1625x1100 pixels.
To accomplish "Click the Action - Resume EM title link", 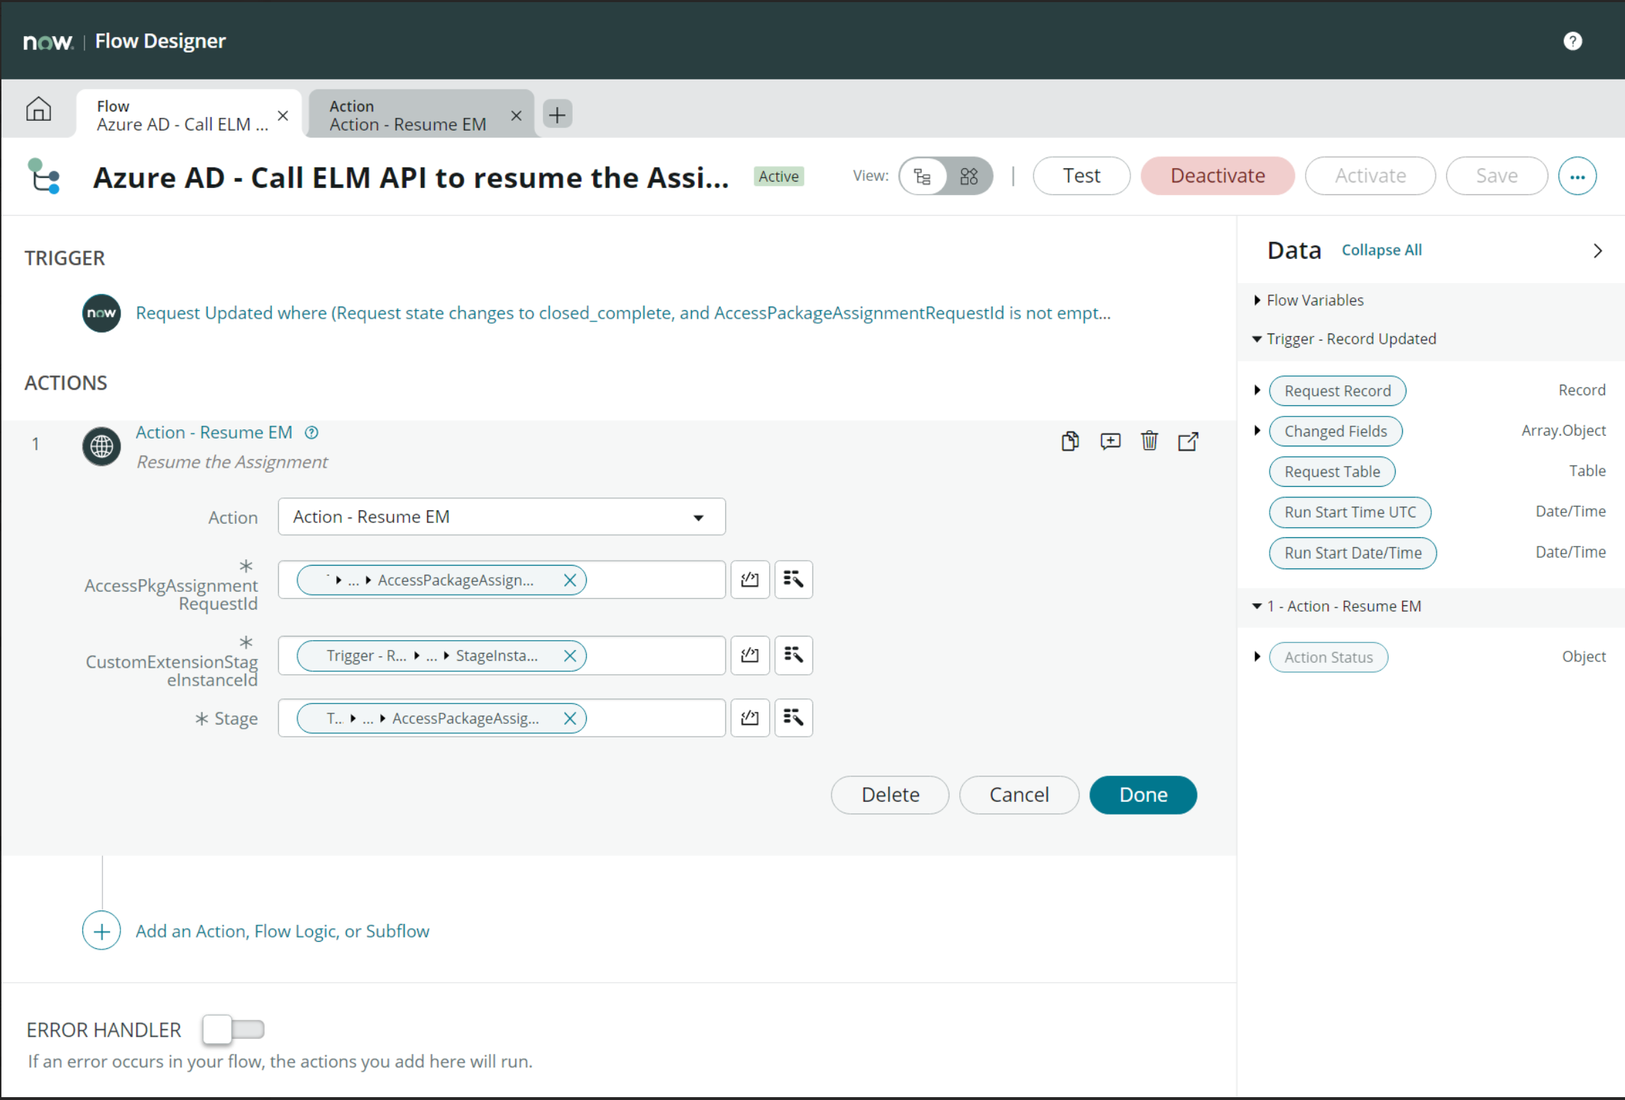I will coord(214,432).
